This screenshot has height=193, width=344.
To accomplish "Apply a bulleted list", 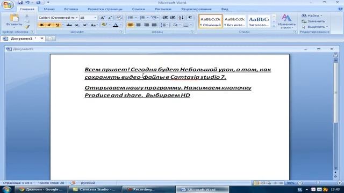I will click(x=131, y=18).
